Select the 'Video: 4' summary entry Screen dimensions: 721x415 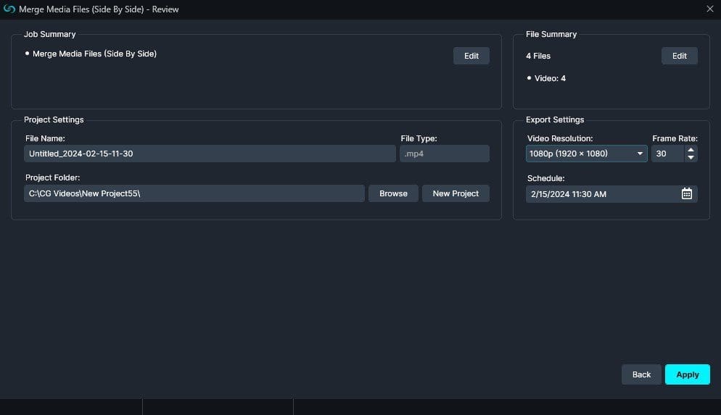click(x=550, y=78)
